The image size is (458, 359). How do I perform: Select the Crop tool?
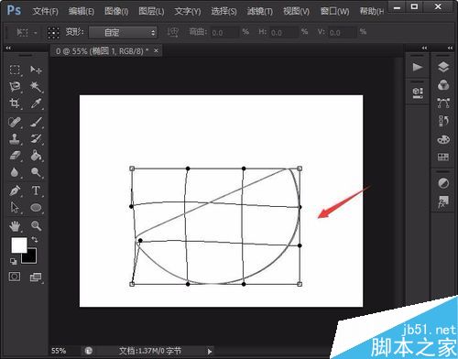15,103
